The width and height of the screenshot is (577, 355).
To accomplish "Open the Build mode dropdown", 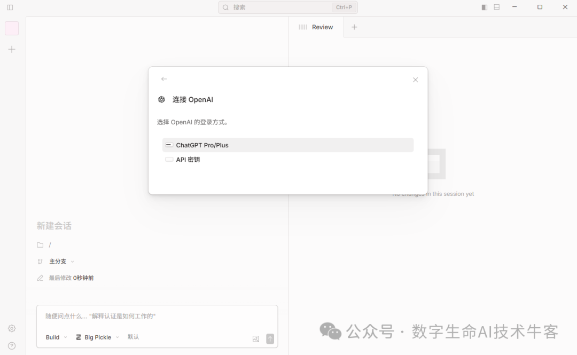I will [x=56, y=337].
